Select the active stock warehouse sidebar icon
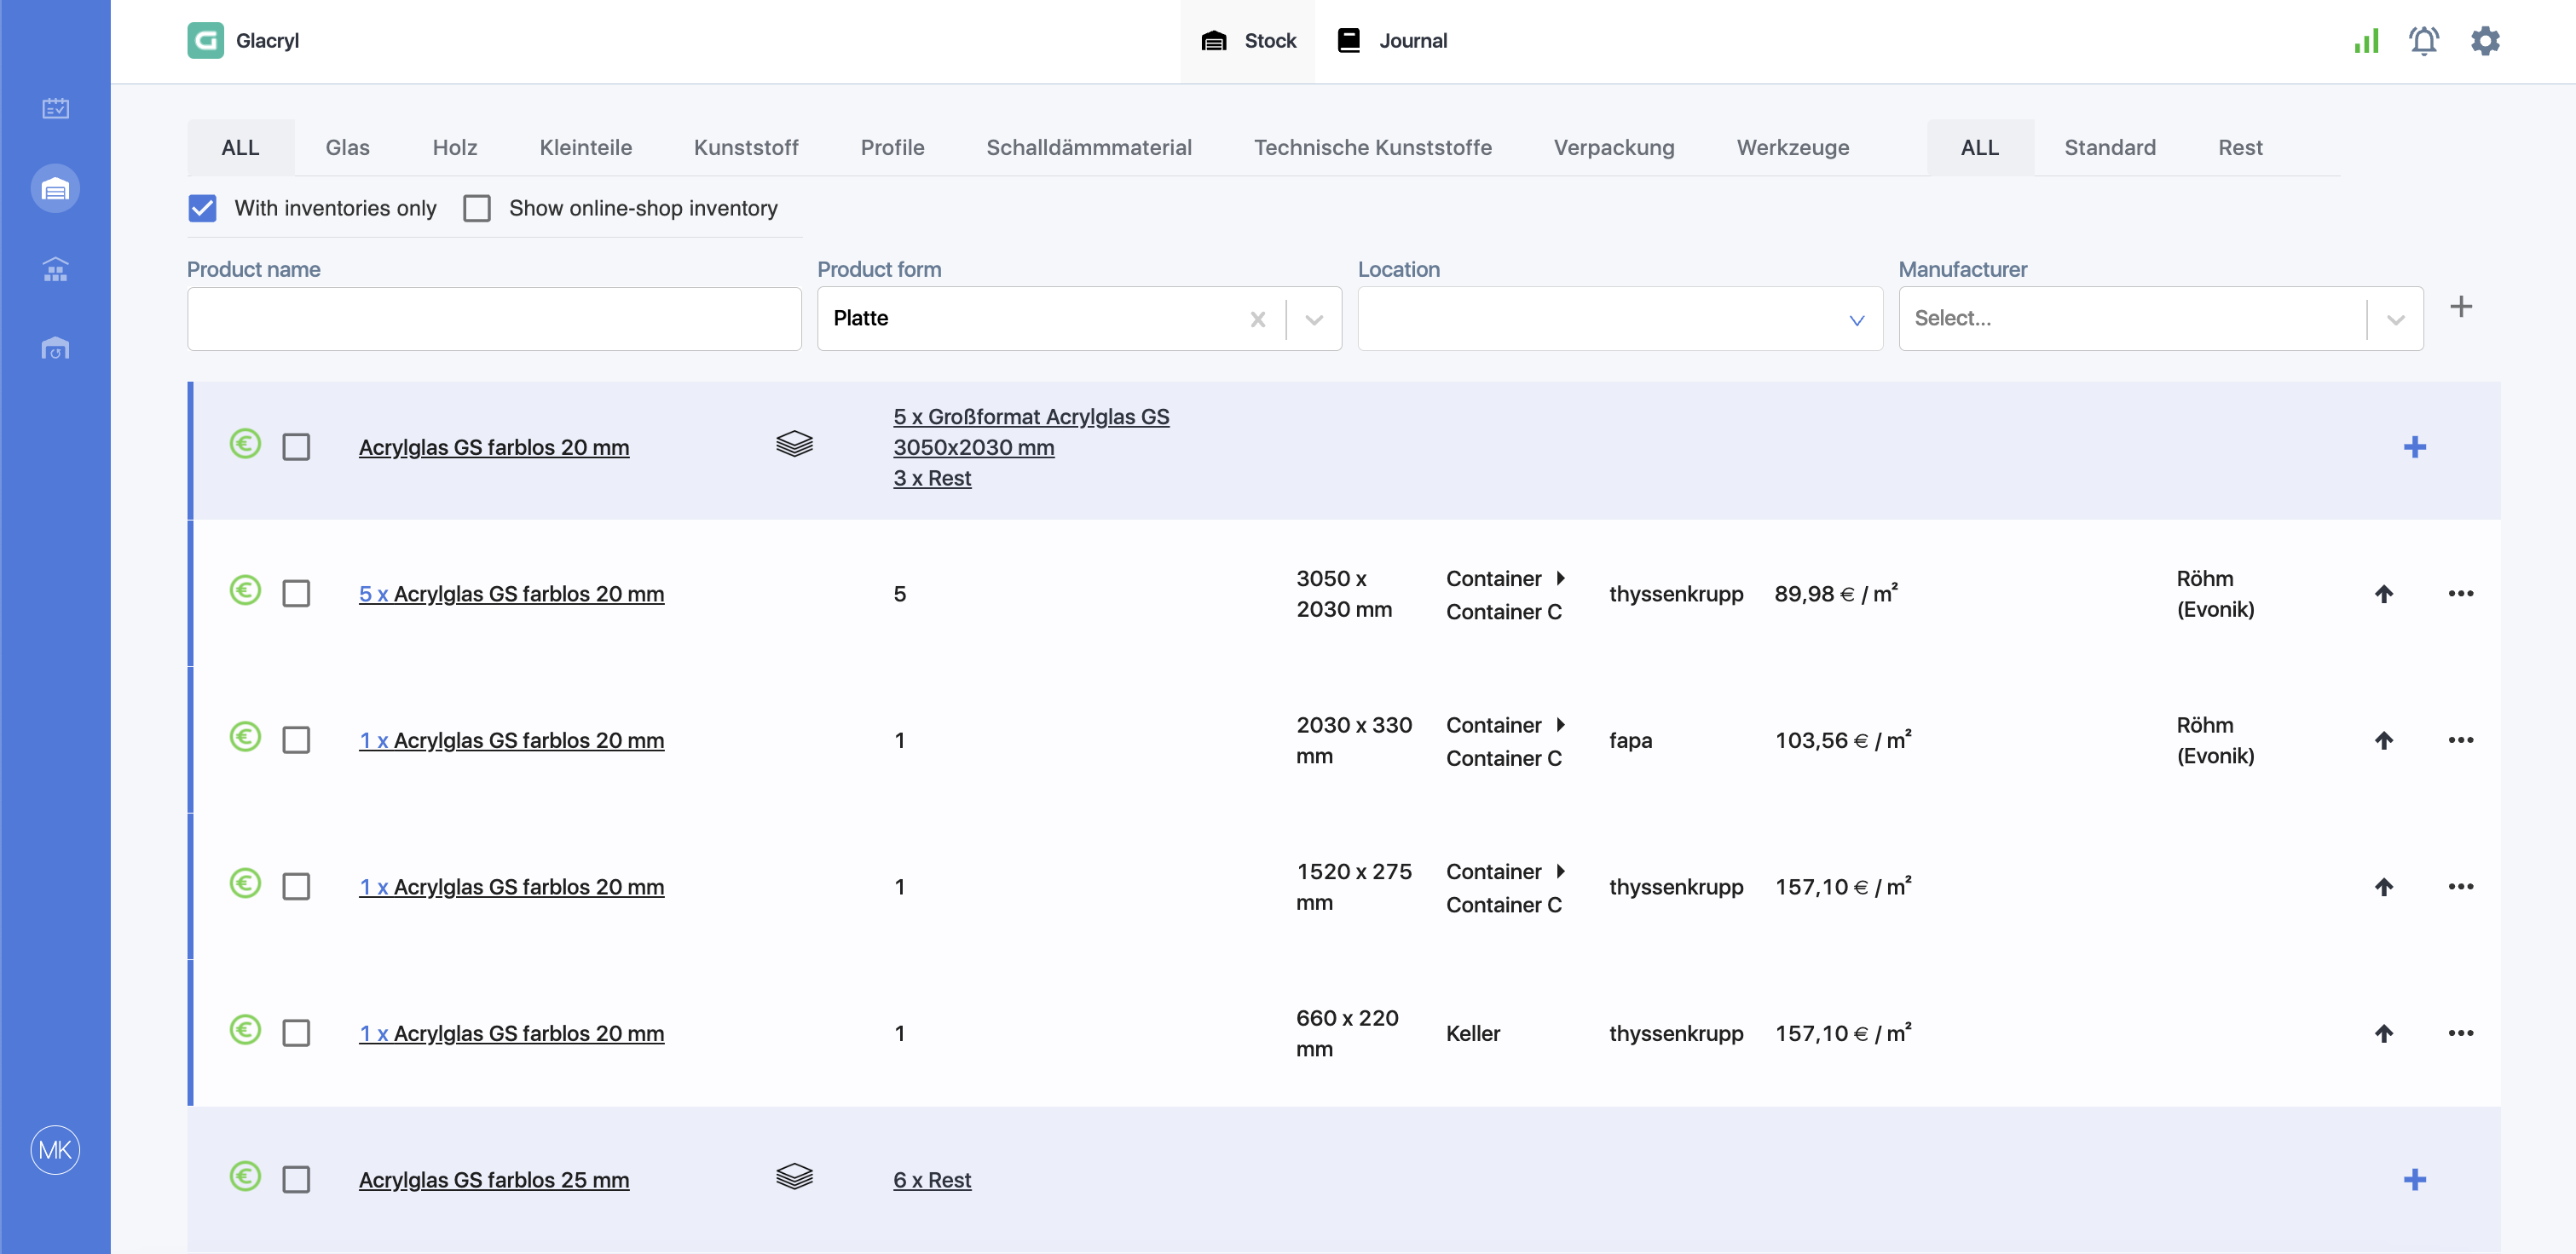 pos(56,189)
